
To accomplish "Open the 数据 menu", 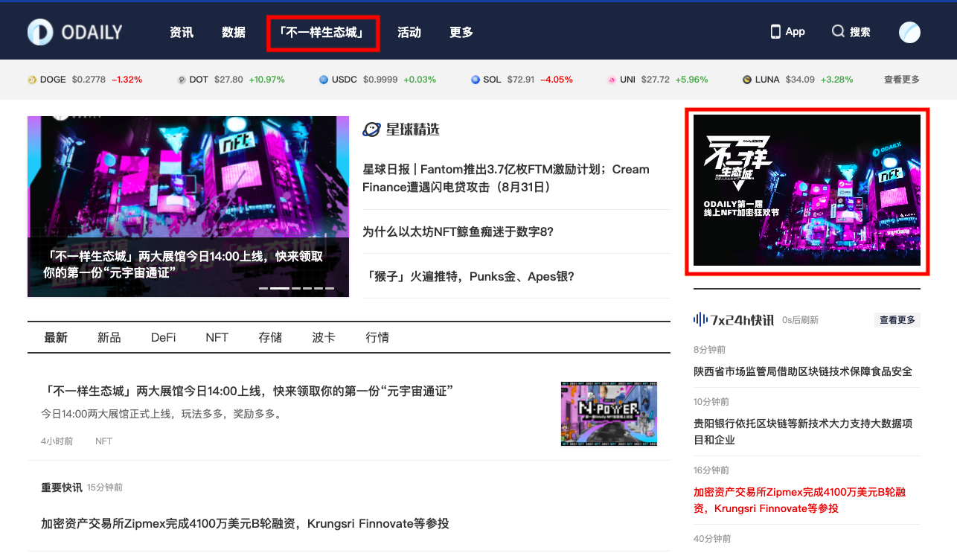I will [234, 32].
